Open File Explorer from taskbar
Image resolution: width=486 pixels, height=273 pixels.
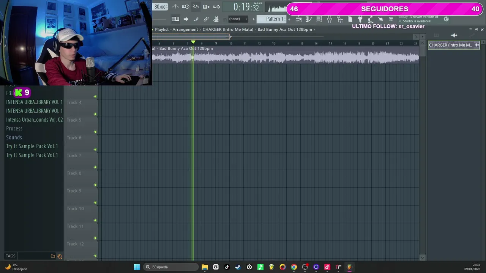coord(205,267)
